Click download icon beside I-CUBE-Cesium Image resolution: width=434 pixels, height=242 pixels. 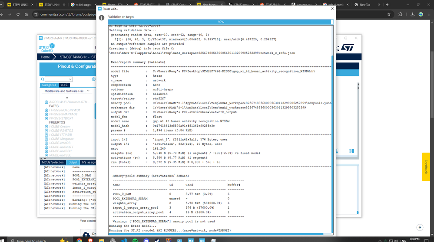tap(46, 127)
